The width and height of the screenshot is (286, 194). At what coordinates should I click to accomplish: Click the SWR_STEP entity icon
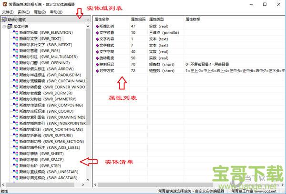(x=15, y=165)
